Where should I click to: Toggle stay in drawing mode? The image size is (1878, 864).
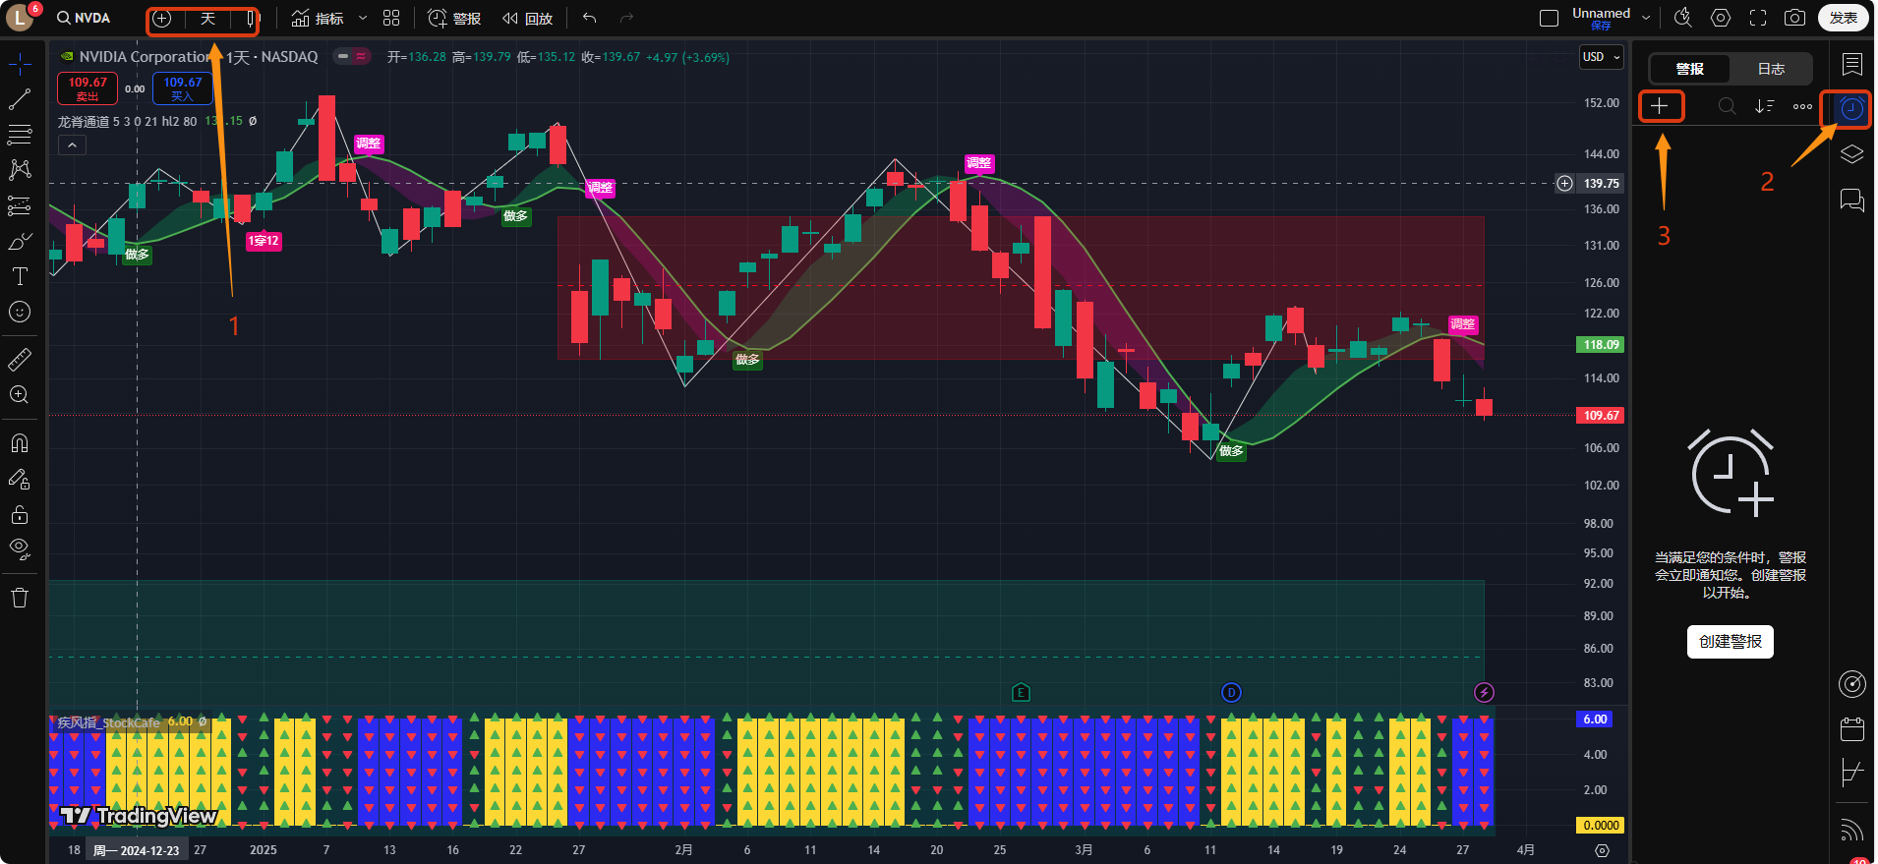point(20,479)
